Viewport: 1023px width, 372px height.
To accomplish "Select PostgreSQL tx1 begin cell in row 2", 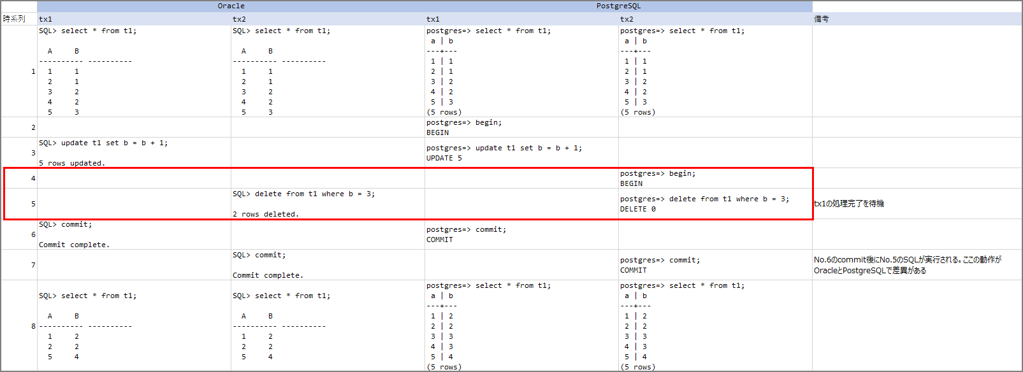I will coord(521,127).
